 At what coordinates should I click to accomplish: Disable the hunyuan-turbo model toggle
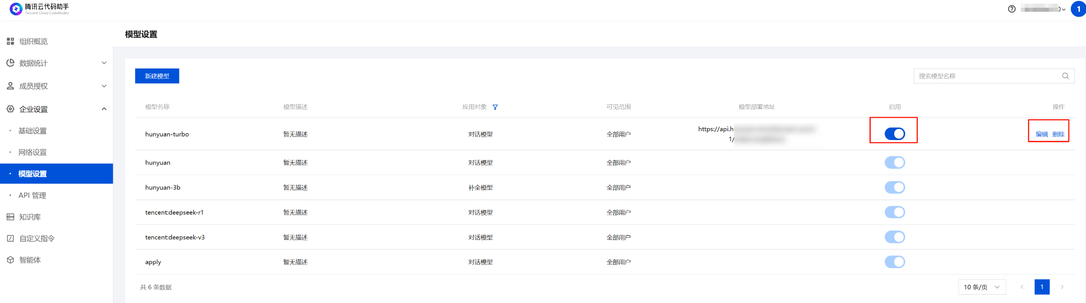(895, 134)
